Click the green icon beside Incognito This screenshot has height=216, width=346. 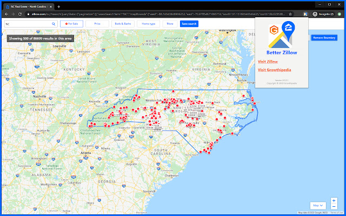point(340,14)
